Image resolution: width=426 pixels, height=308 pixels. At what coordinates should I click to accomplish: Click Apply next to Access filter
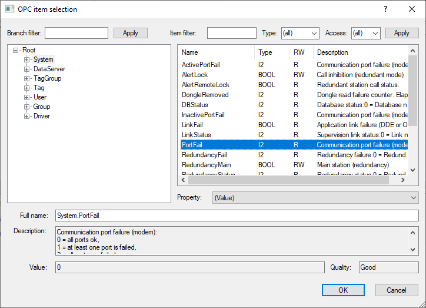pyautogui.click(x=402, y=33)
